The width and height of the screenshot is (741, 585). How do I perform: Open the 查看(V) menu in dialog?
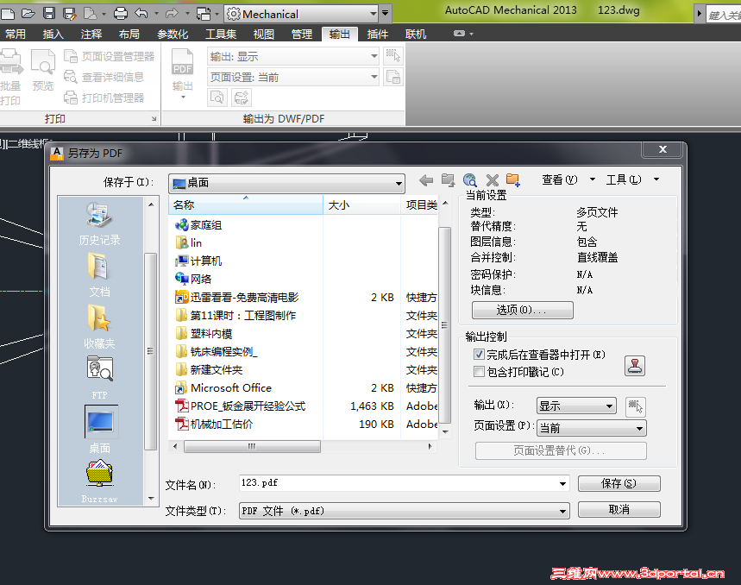pyautogui.click(x=568, y=179)
